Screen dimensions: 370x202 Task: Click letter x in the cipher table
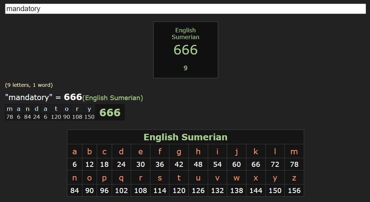pos(256,178)
